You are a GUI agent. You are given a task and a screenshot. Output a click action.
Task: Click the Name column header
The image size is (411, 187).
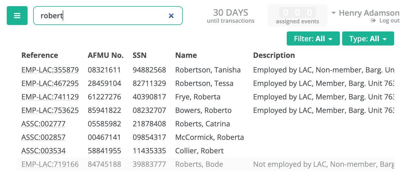pos(186,55)
